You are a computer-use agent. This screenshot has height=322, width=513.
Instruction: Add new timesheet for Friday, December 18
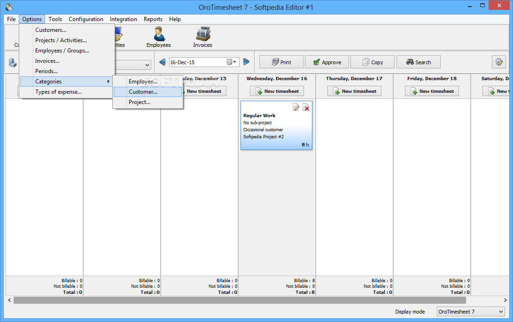432,91
